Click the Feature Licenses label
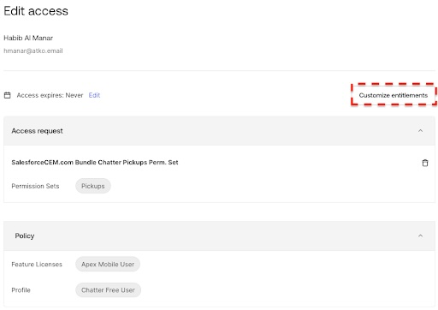The height and width of the screenshot is (310, 438). 37,265
